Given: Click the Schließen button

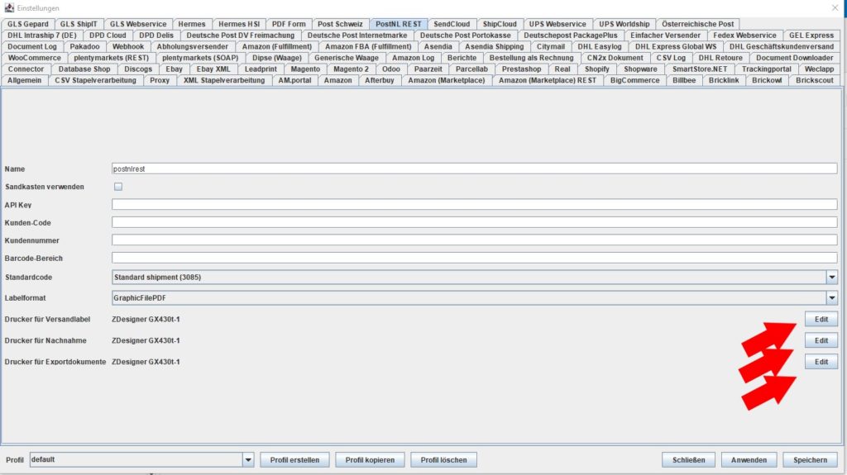Looking at the screenshot, I should pyautogui.click(x=688, y=460).
